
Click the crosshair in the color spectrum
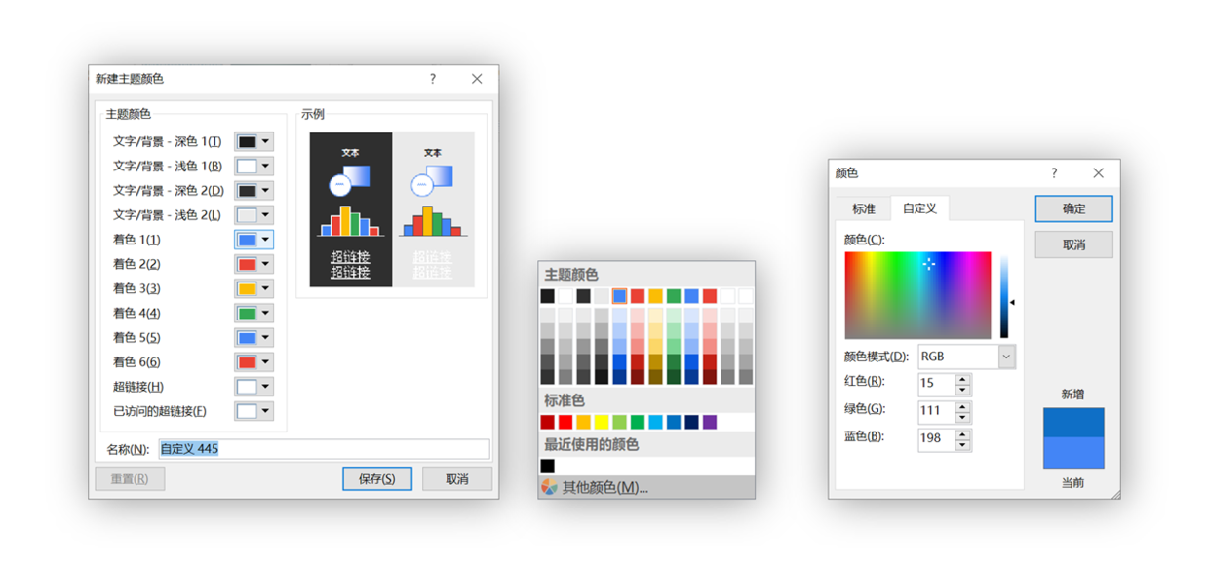click(928, 263)
